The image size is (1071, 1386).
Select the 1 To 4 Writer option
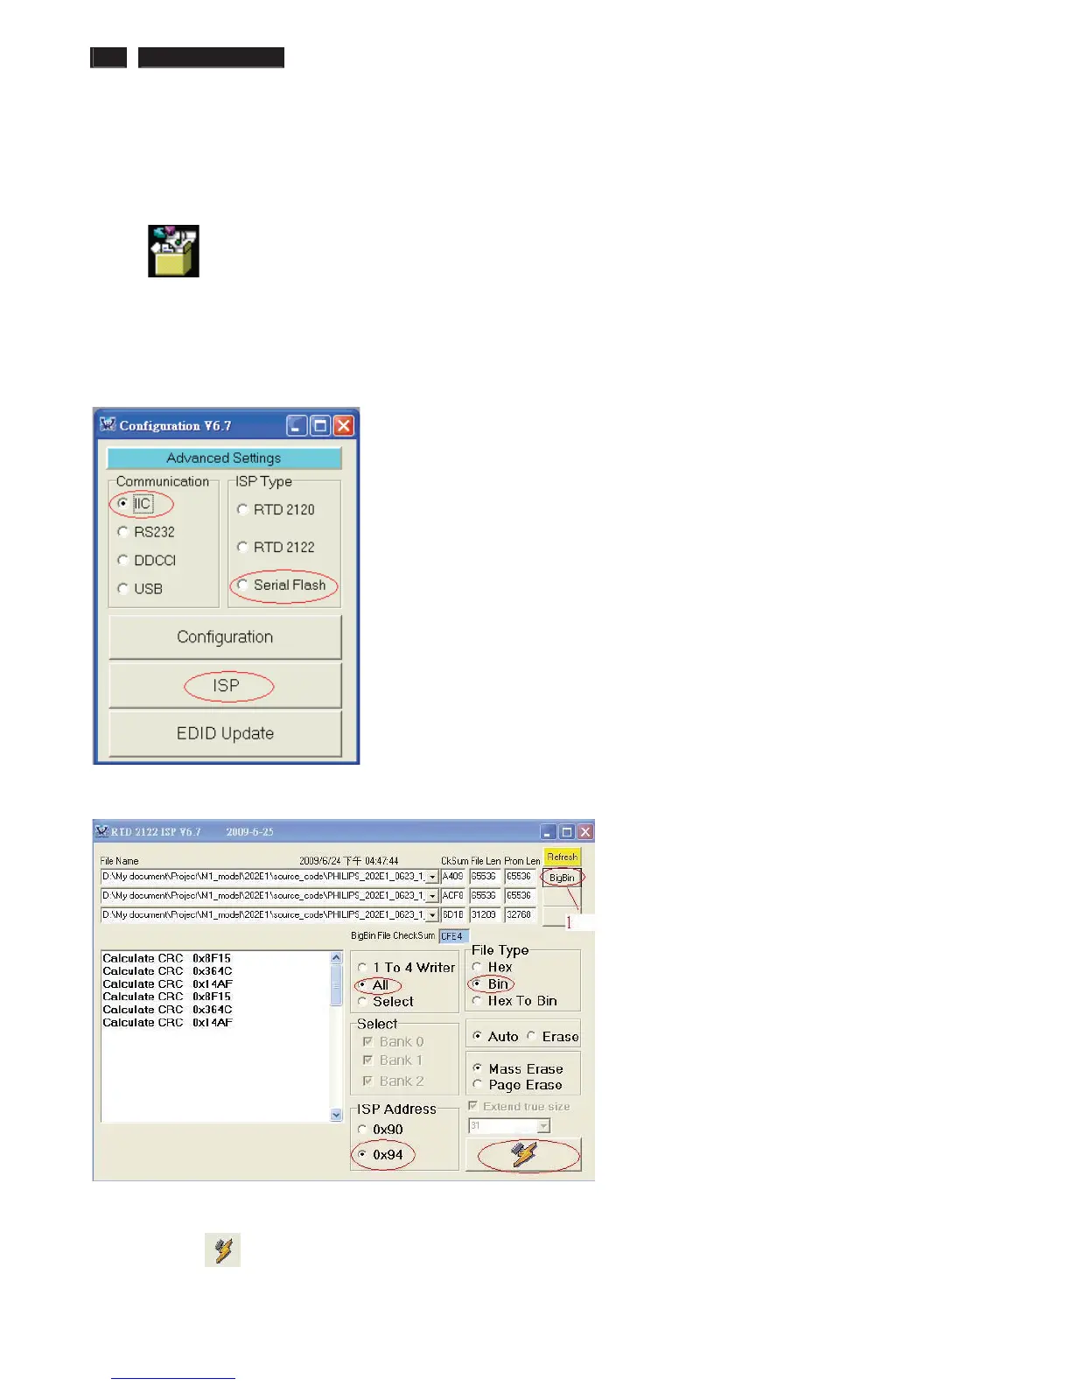[x=406, y=968]
